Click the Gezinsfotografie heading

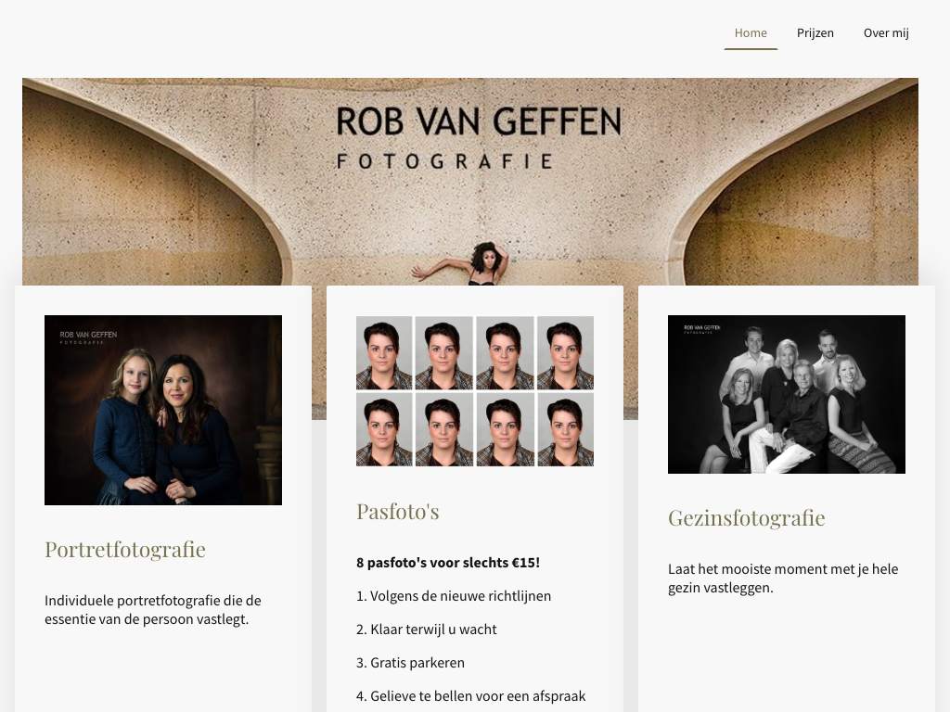coord(747,518)
